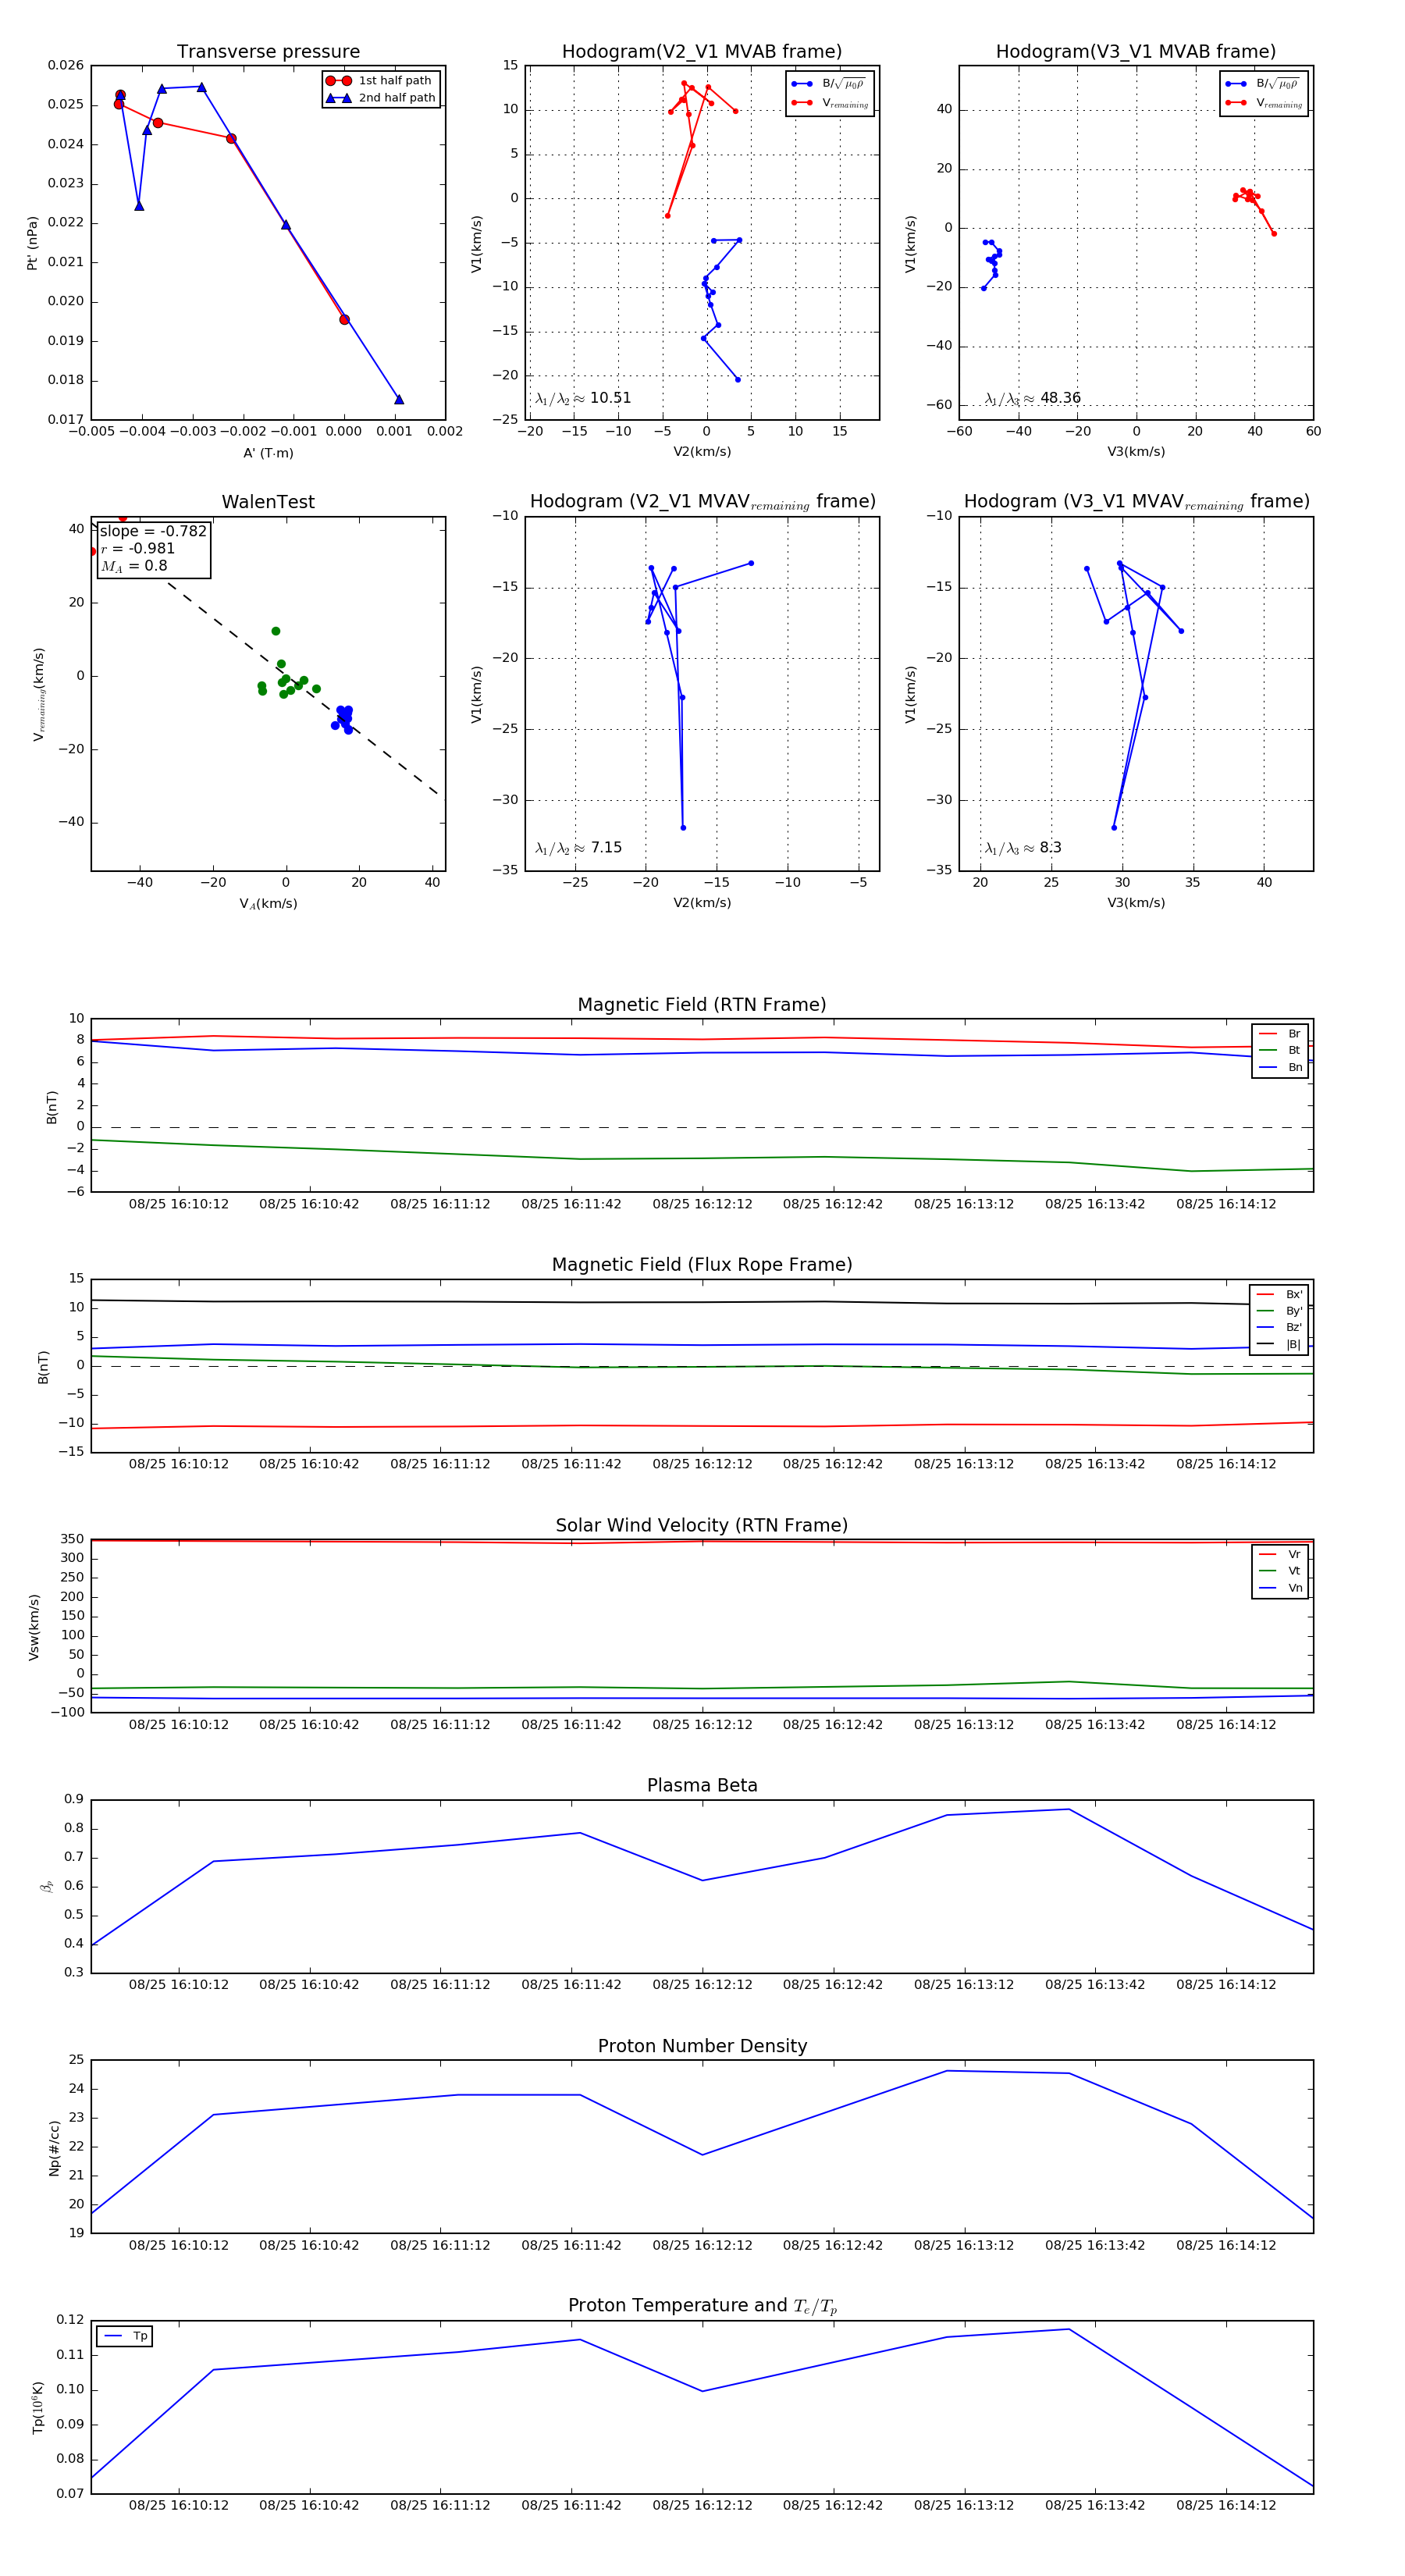Click the 'Tp(10^6K)' y-axis label
The height and width of the screenshot is (2576, 1405).
point(37,2407)
